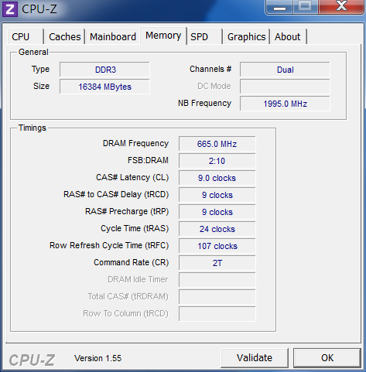Click the OK button
Image resolution: width=366 pixels, height=372 pixels.
[327, 358]
